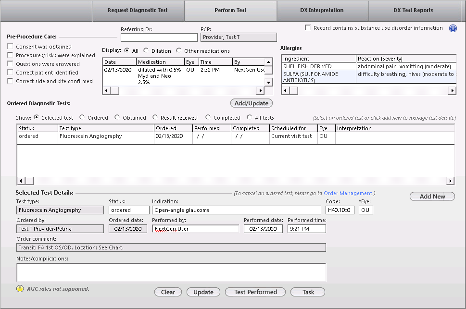466x309 pixels.
Task: Show only Selected test
Action: (36, 117)
